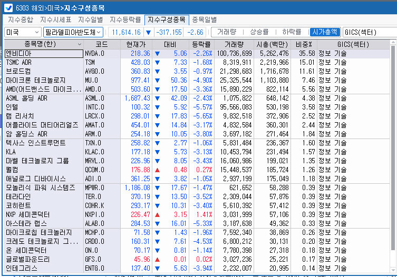The height and width of the screenshot is (277, 397).
Task: Click the scroll down arrow of the list
Action: pos(393,270)
